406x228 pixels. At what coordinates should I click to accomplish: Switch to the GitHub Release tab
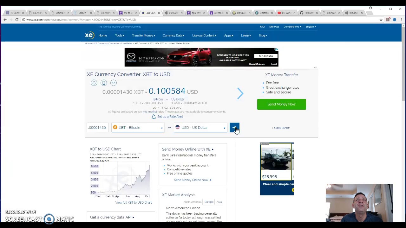tap(309, 13)
